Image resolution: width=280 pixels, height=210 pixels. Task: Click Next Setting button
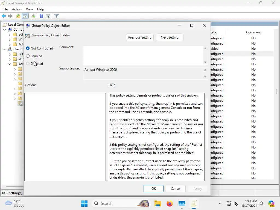170,37
